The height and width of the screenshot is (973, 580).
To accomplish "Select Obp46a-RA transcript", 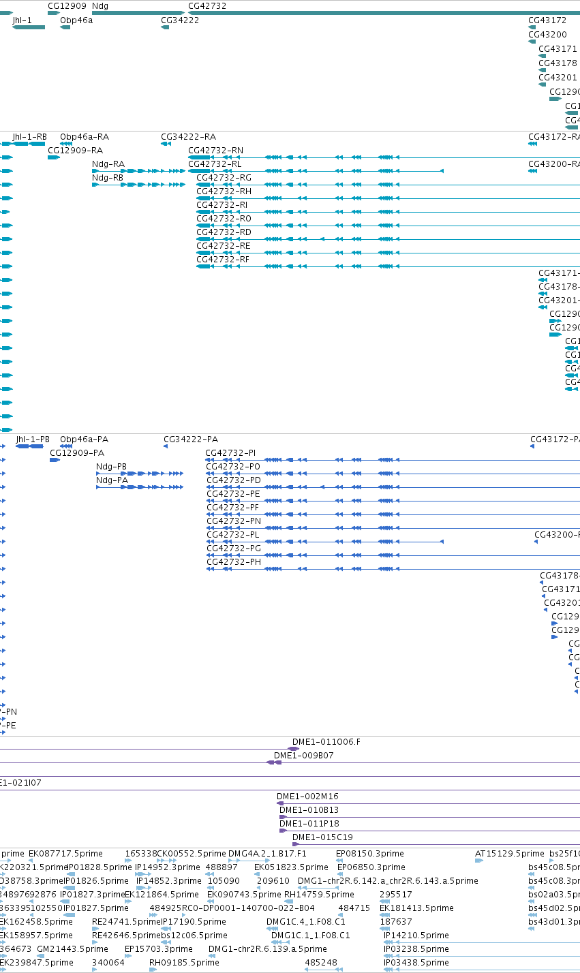I will tap(66, 144).
